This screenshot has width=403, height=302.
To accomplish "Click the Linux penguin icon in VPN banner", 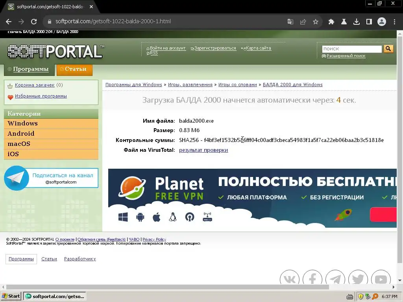I will [x=173, y=217].
